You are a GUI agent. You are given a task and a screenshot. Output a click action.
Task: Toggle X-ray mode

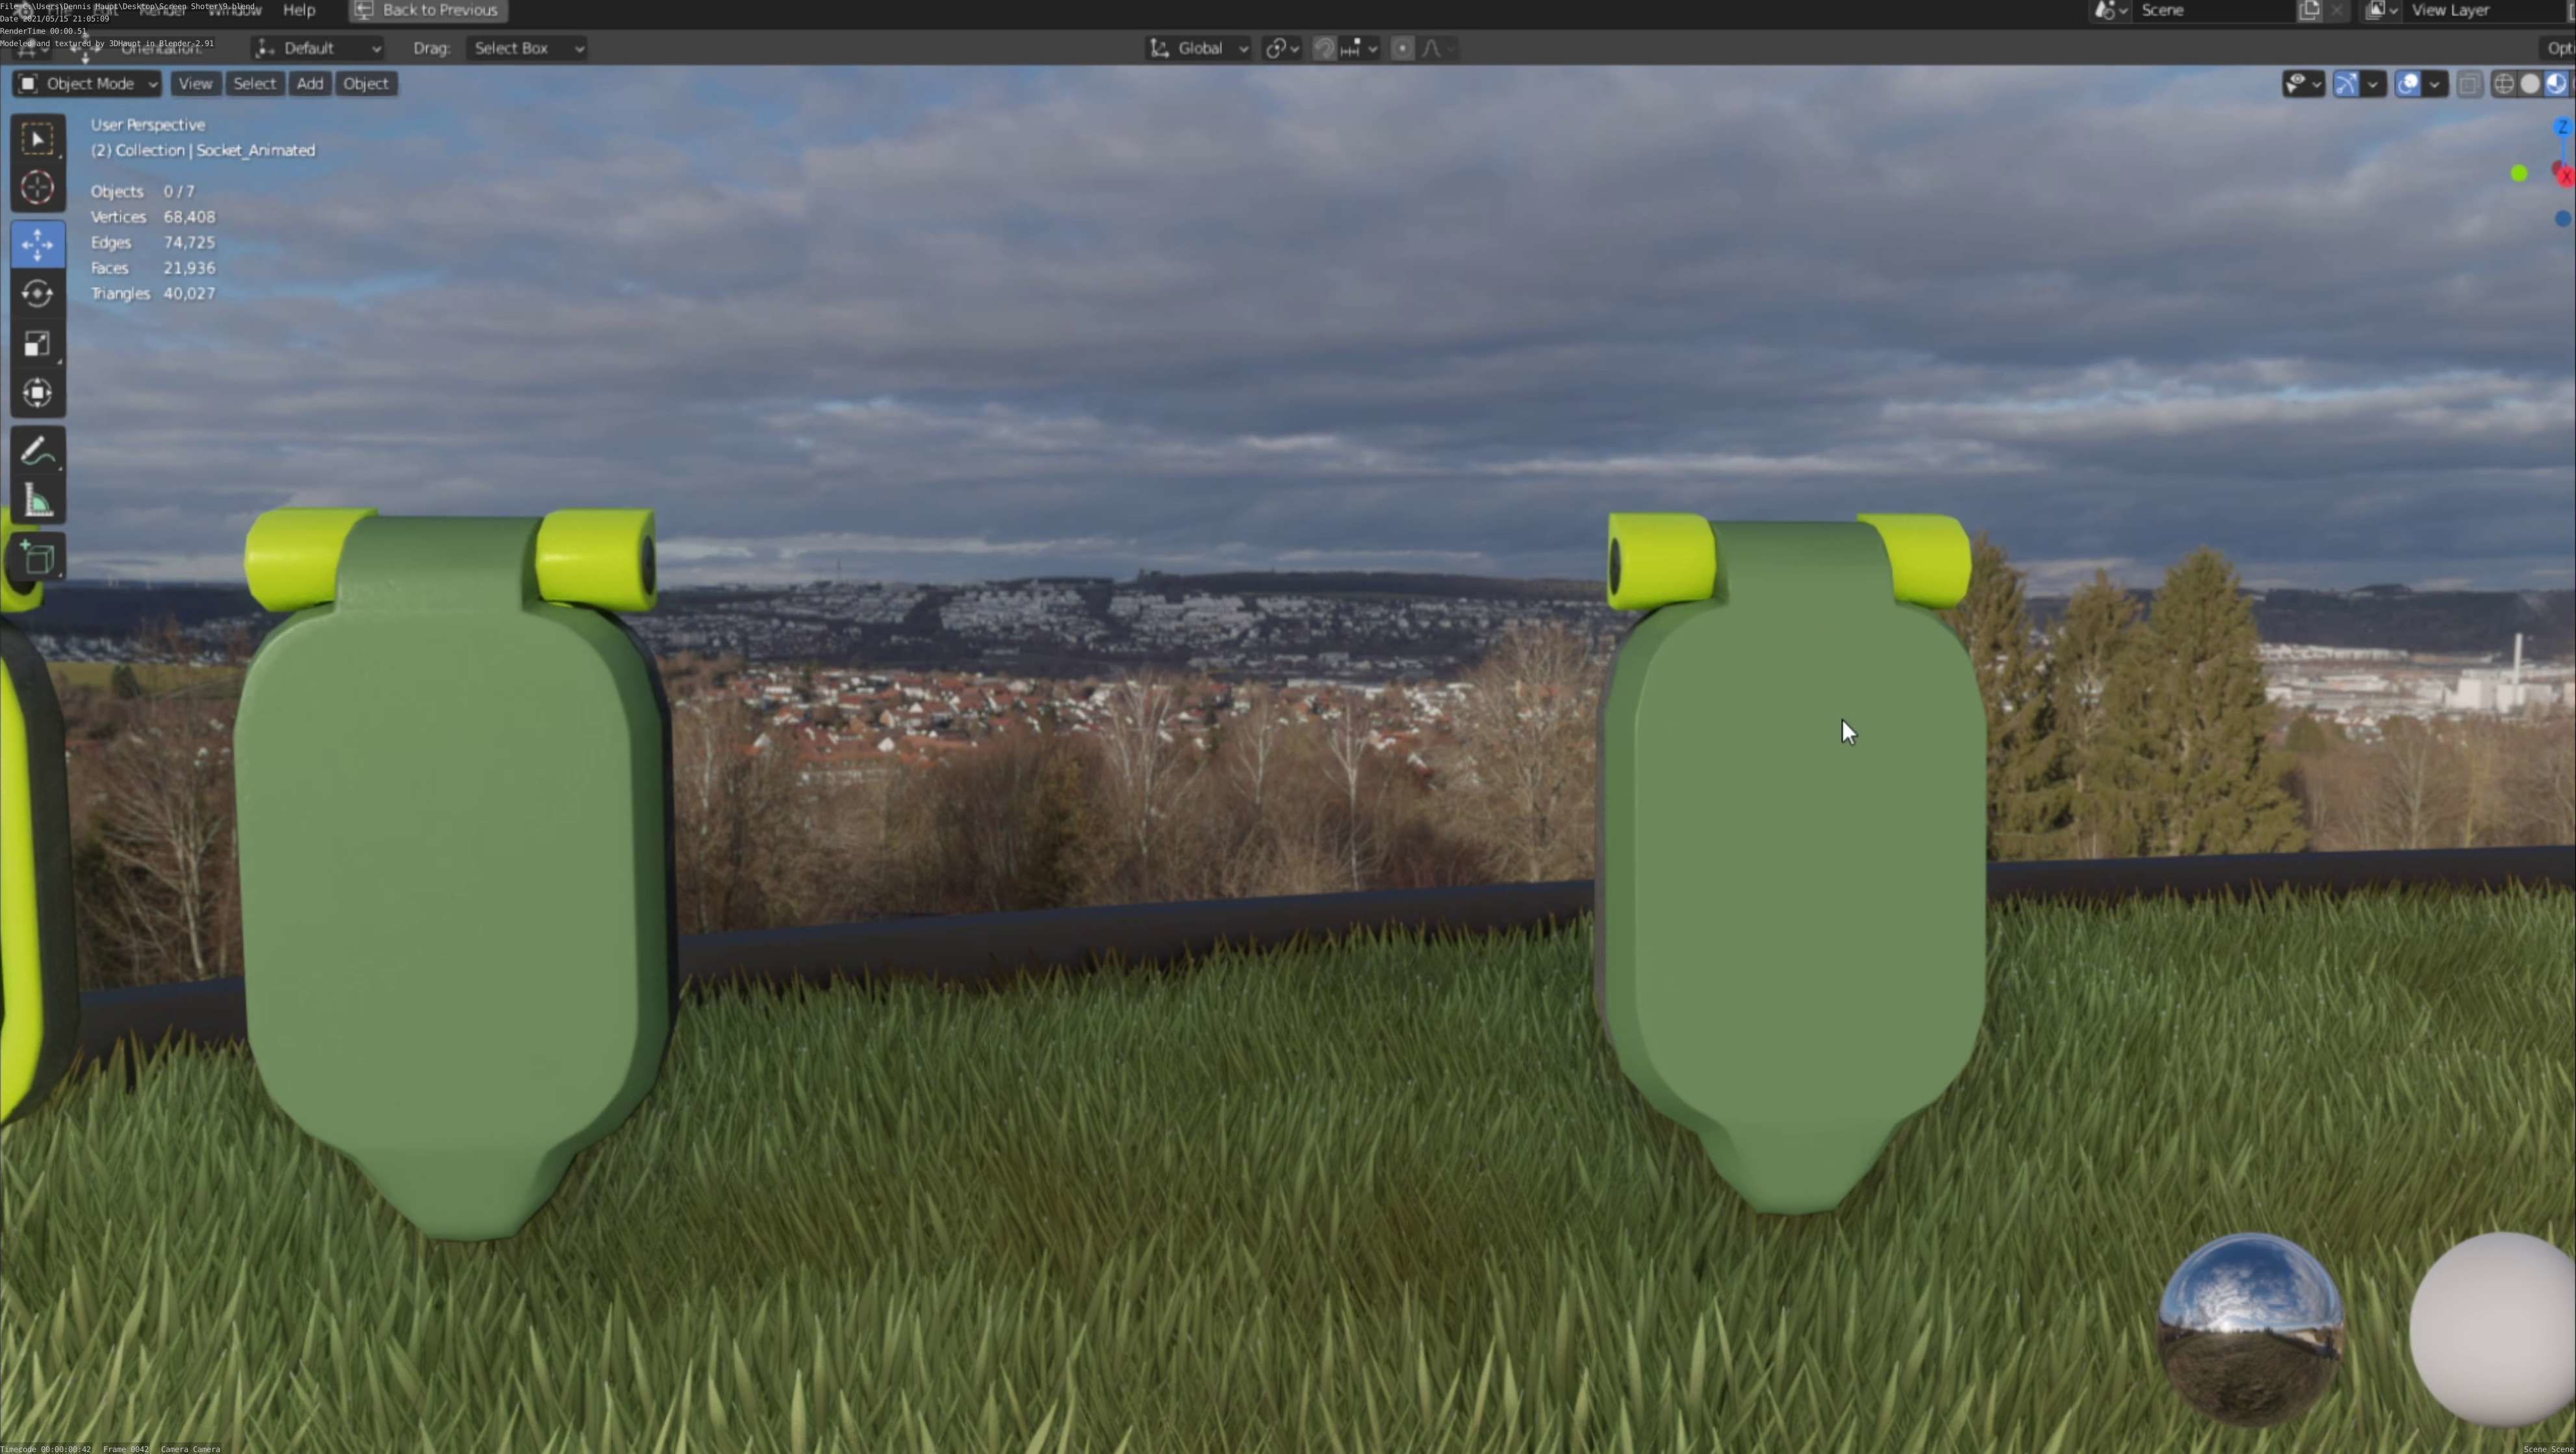(2469, 84)
